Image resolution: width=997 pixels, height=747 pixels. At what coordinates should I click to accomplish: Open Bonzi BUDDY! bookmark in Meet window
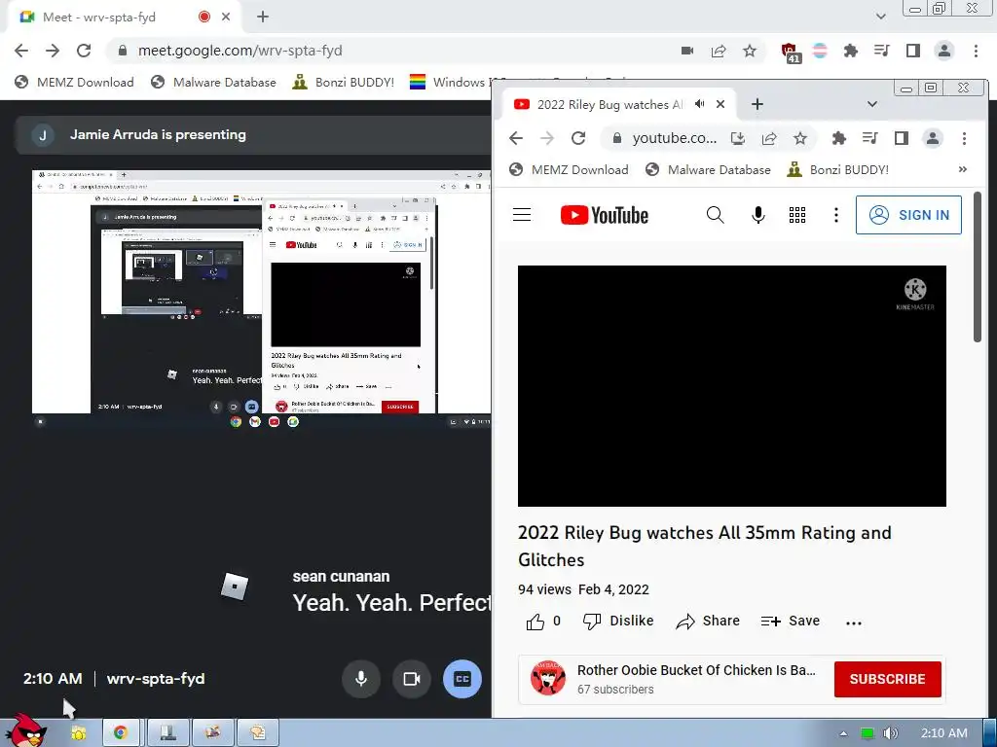344,82
